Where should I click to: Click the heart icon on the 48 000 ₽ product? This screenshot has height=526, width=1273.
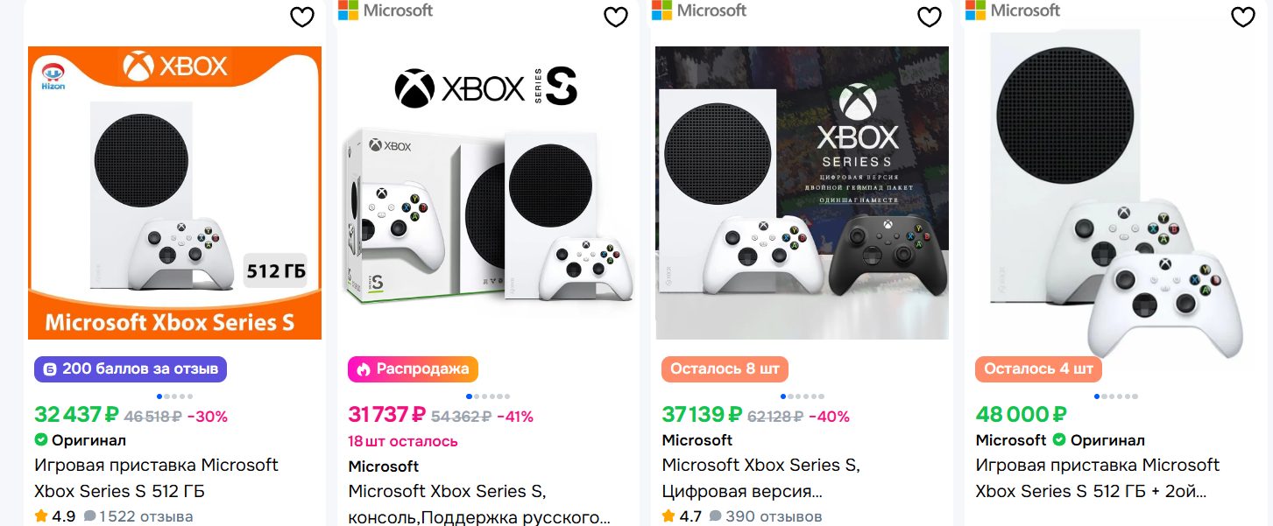[1243, 17]
